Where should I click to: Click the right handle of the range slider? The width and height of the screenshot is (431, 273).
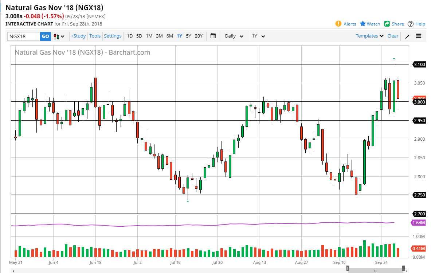(x=403, y=269)
